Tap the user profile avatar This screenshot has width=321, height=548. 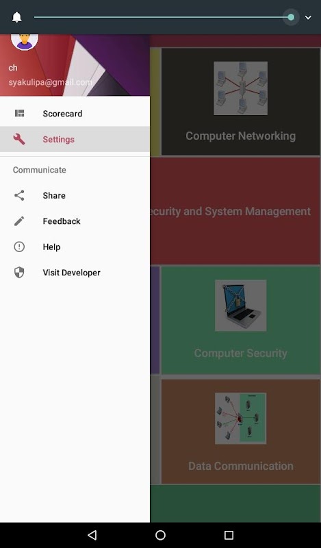[x=25, y=42]
